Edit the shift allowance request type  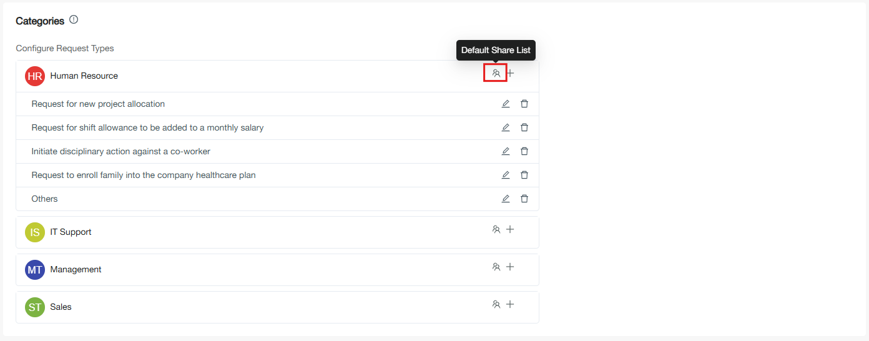pos(506,127)
